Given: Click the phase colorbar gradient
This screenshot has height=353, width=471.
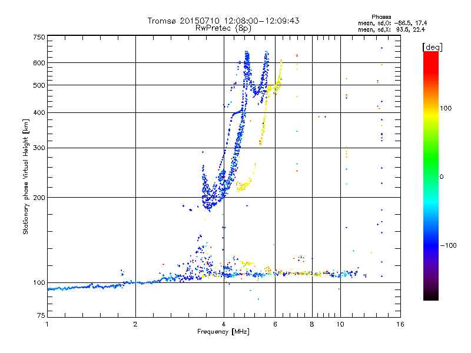Looking at the screenshot, I should (431, 176).
